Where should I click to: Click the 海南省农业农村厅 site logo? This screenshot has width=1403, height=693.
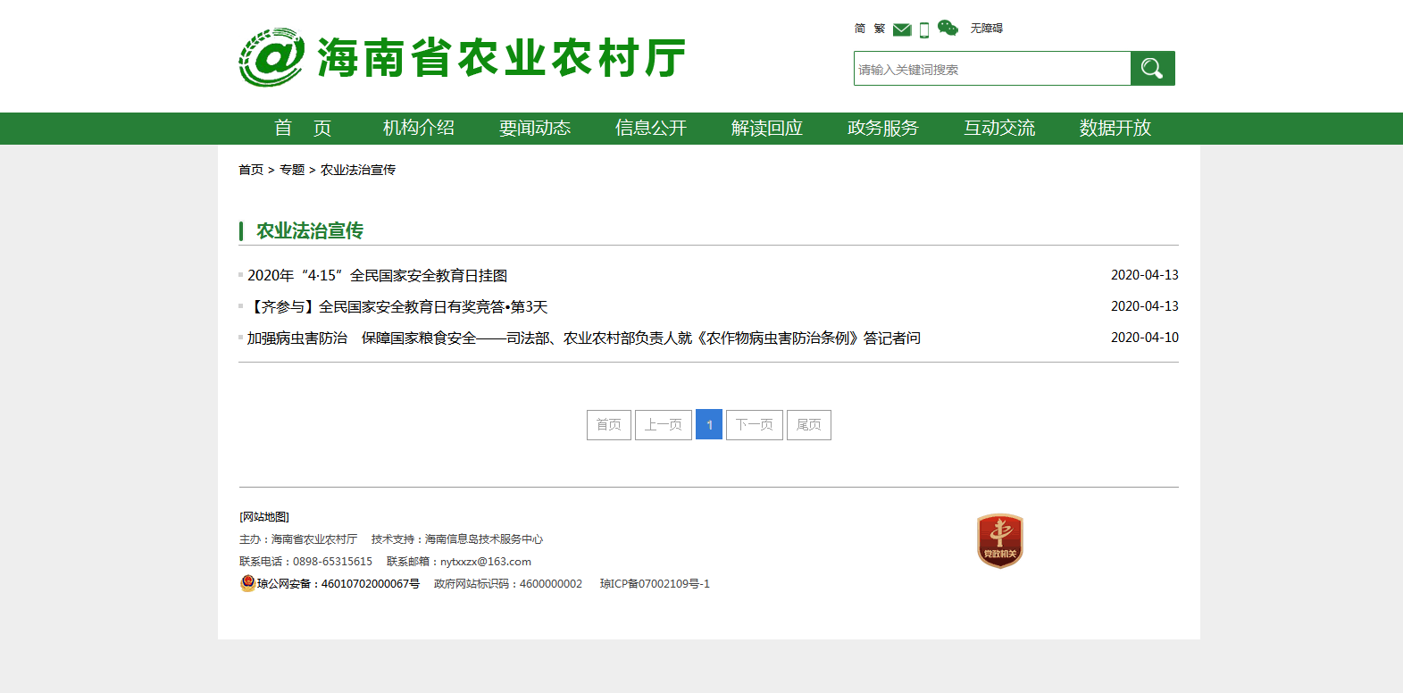click(462, 58)
